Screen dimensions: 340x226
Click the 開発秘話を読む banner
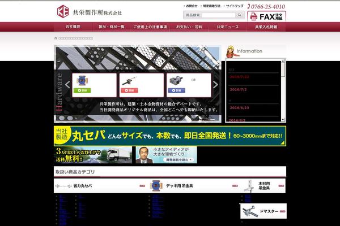coord(166,155)
